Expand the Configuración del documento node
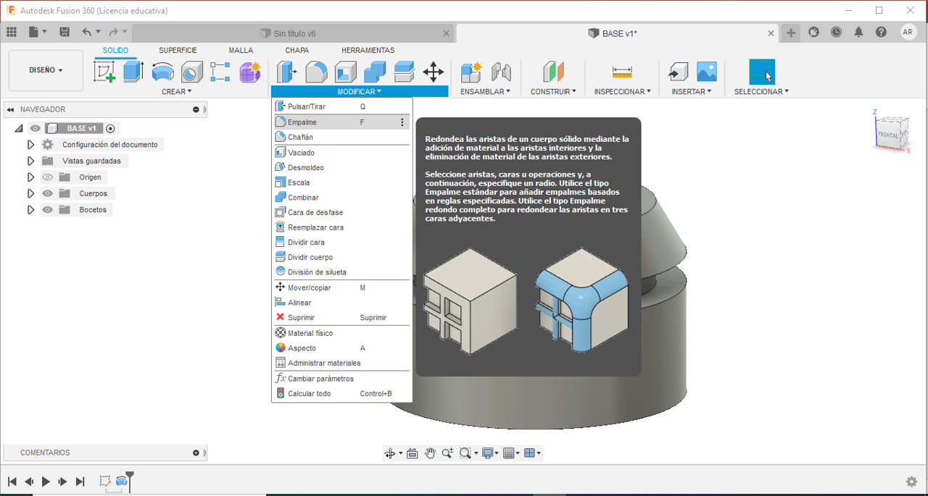928x496 pixels. click(30, 145)
